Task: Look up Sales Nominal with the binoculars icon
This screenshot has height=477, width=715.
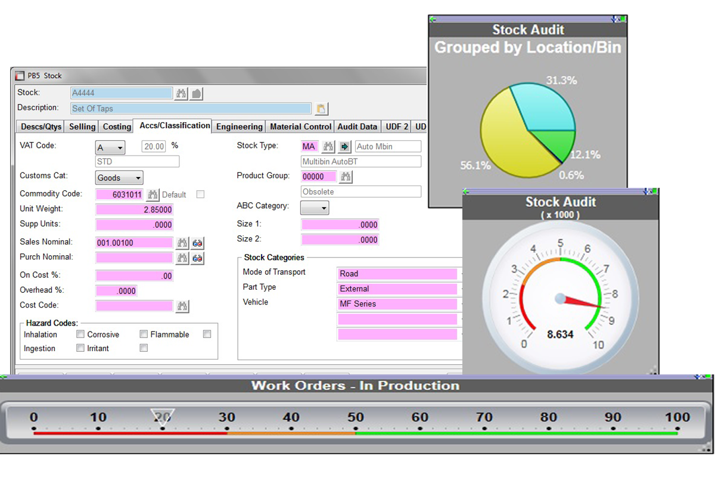Action: click(182, 243)
